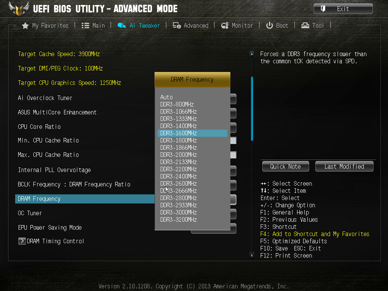Switch to the Ai Tweaker tab
388x291 pixels.
pos(139,25)
